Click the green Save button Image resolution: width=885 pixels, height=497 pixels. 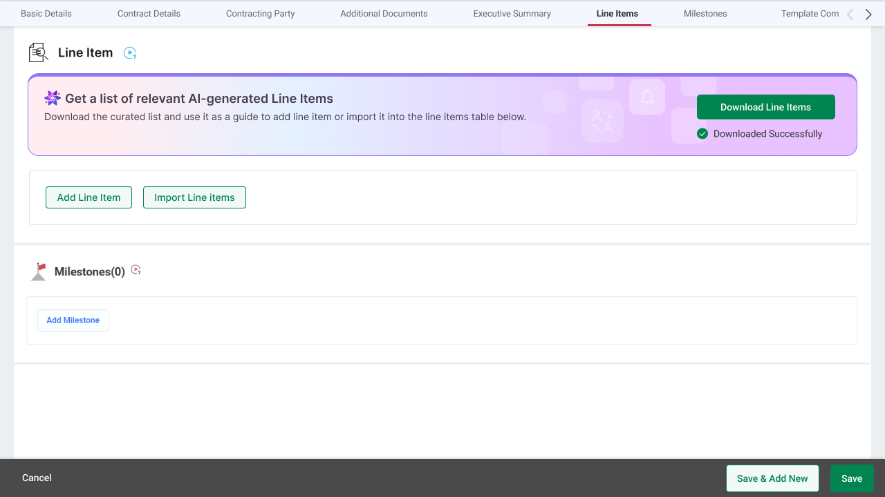[852, 478]
